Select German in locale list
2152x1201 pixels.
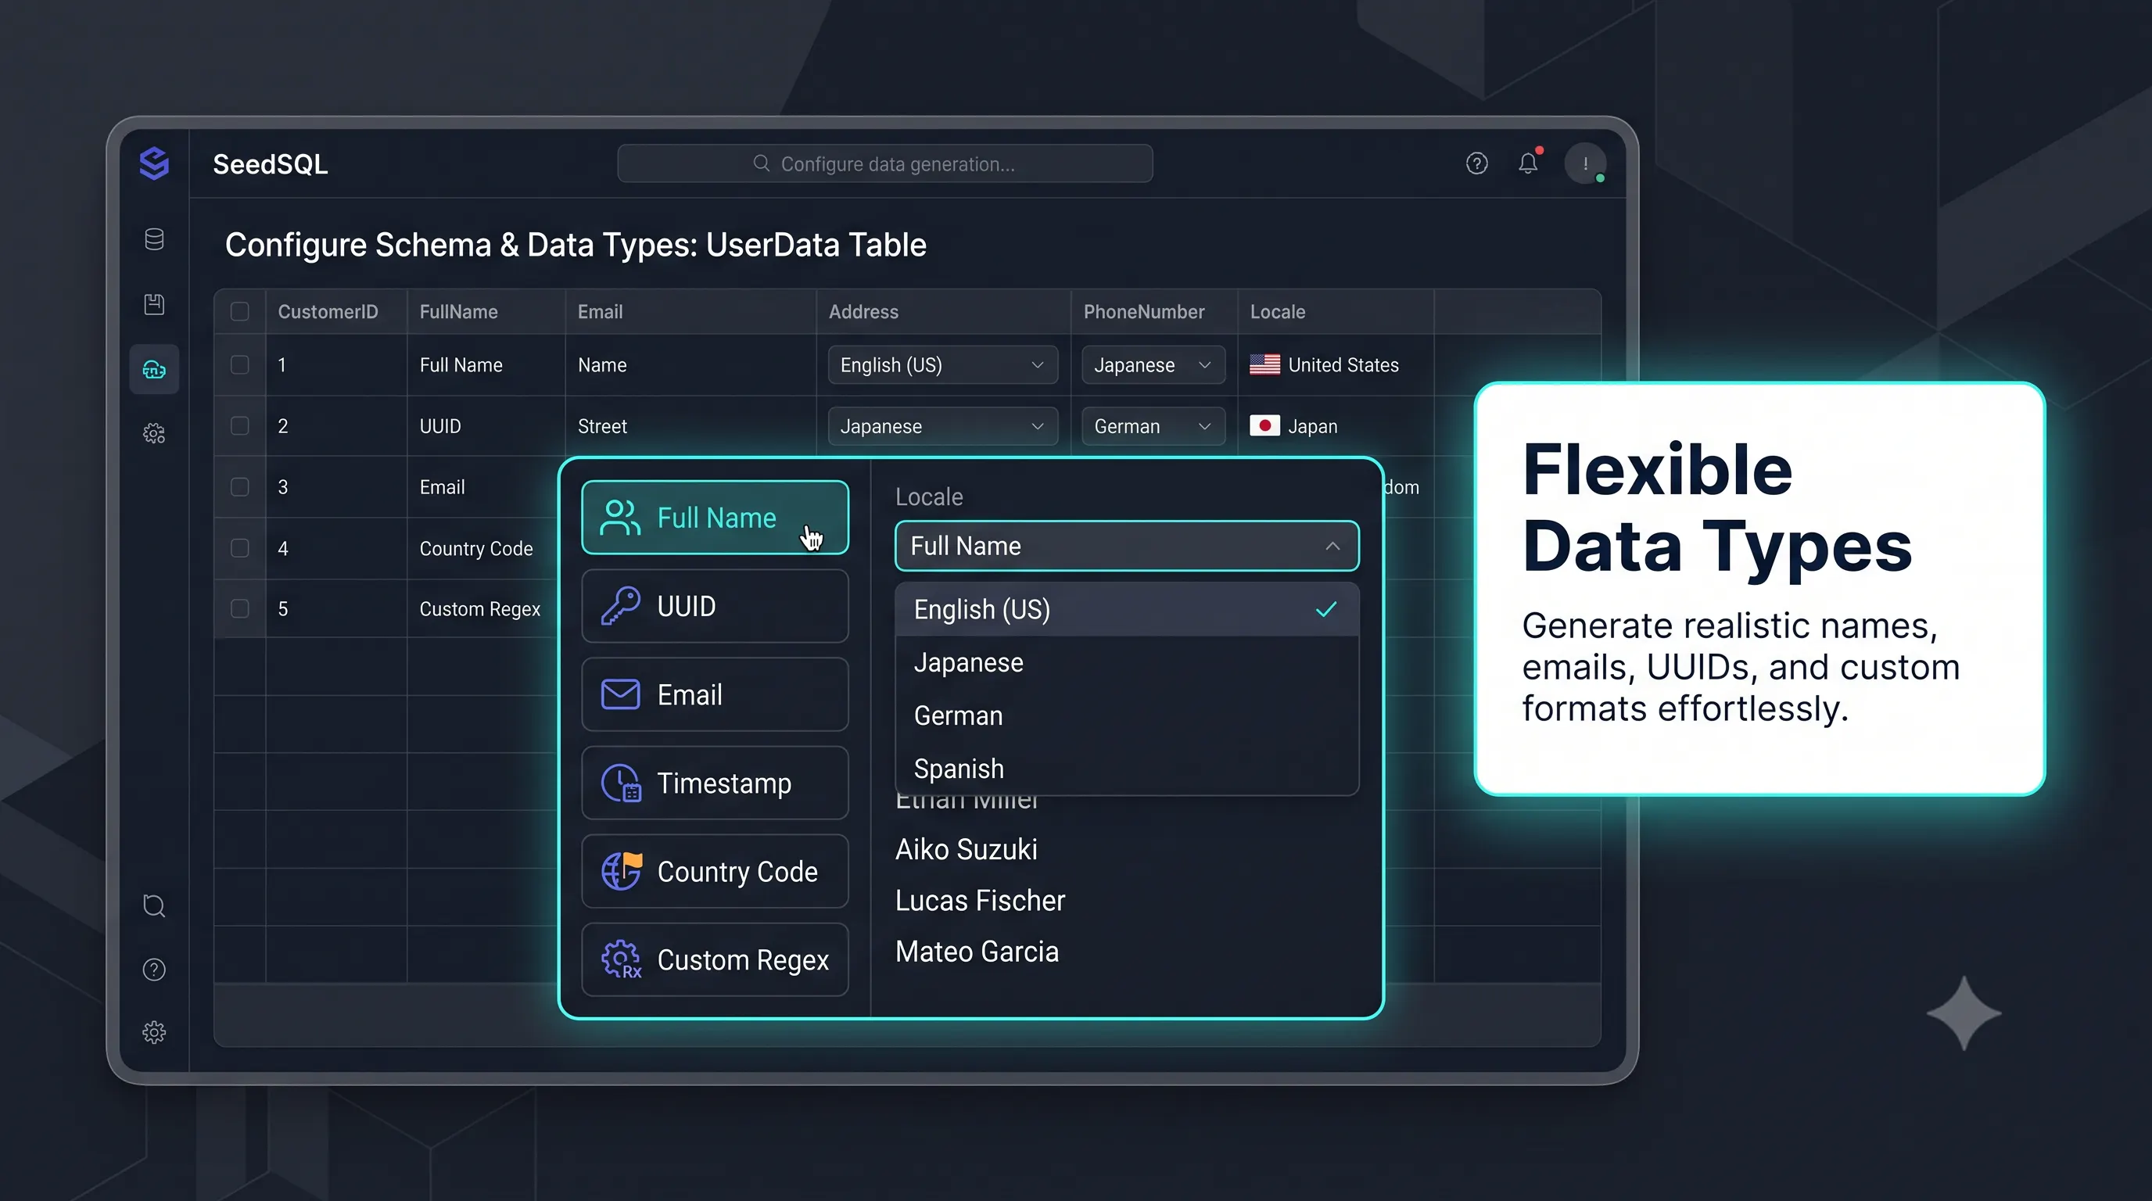(1127, 715)
